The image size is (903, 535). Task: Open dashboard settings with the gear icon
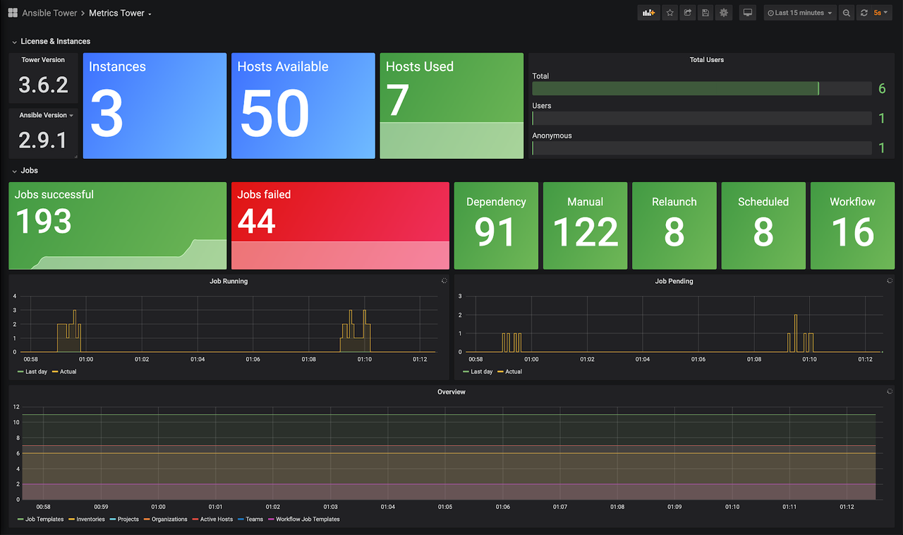coord(723,12)
